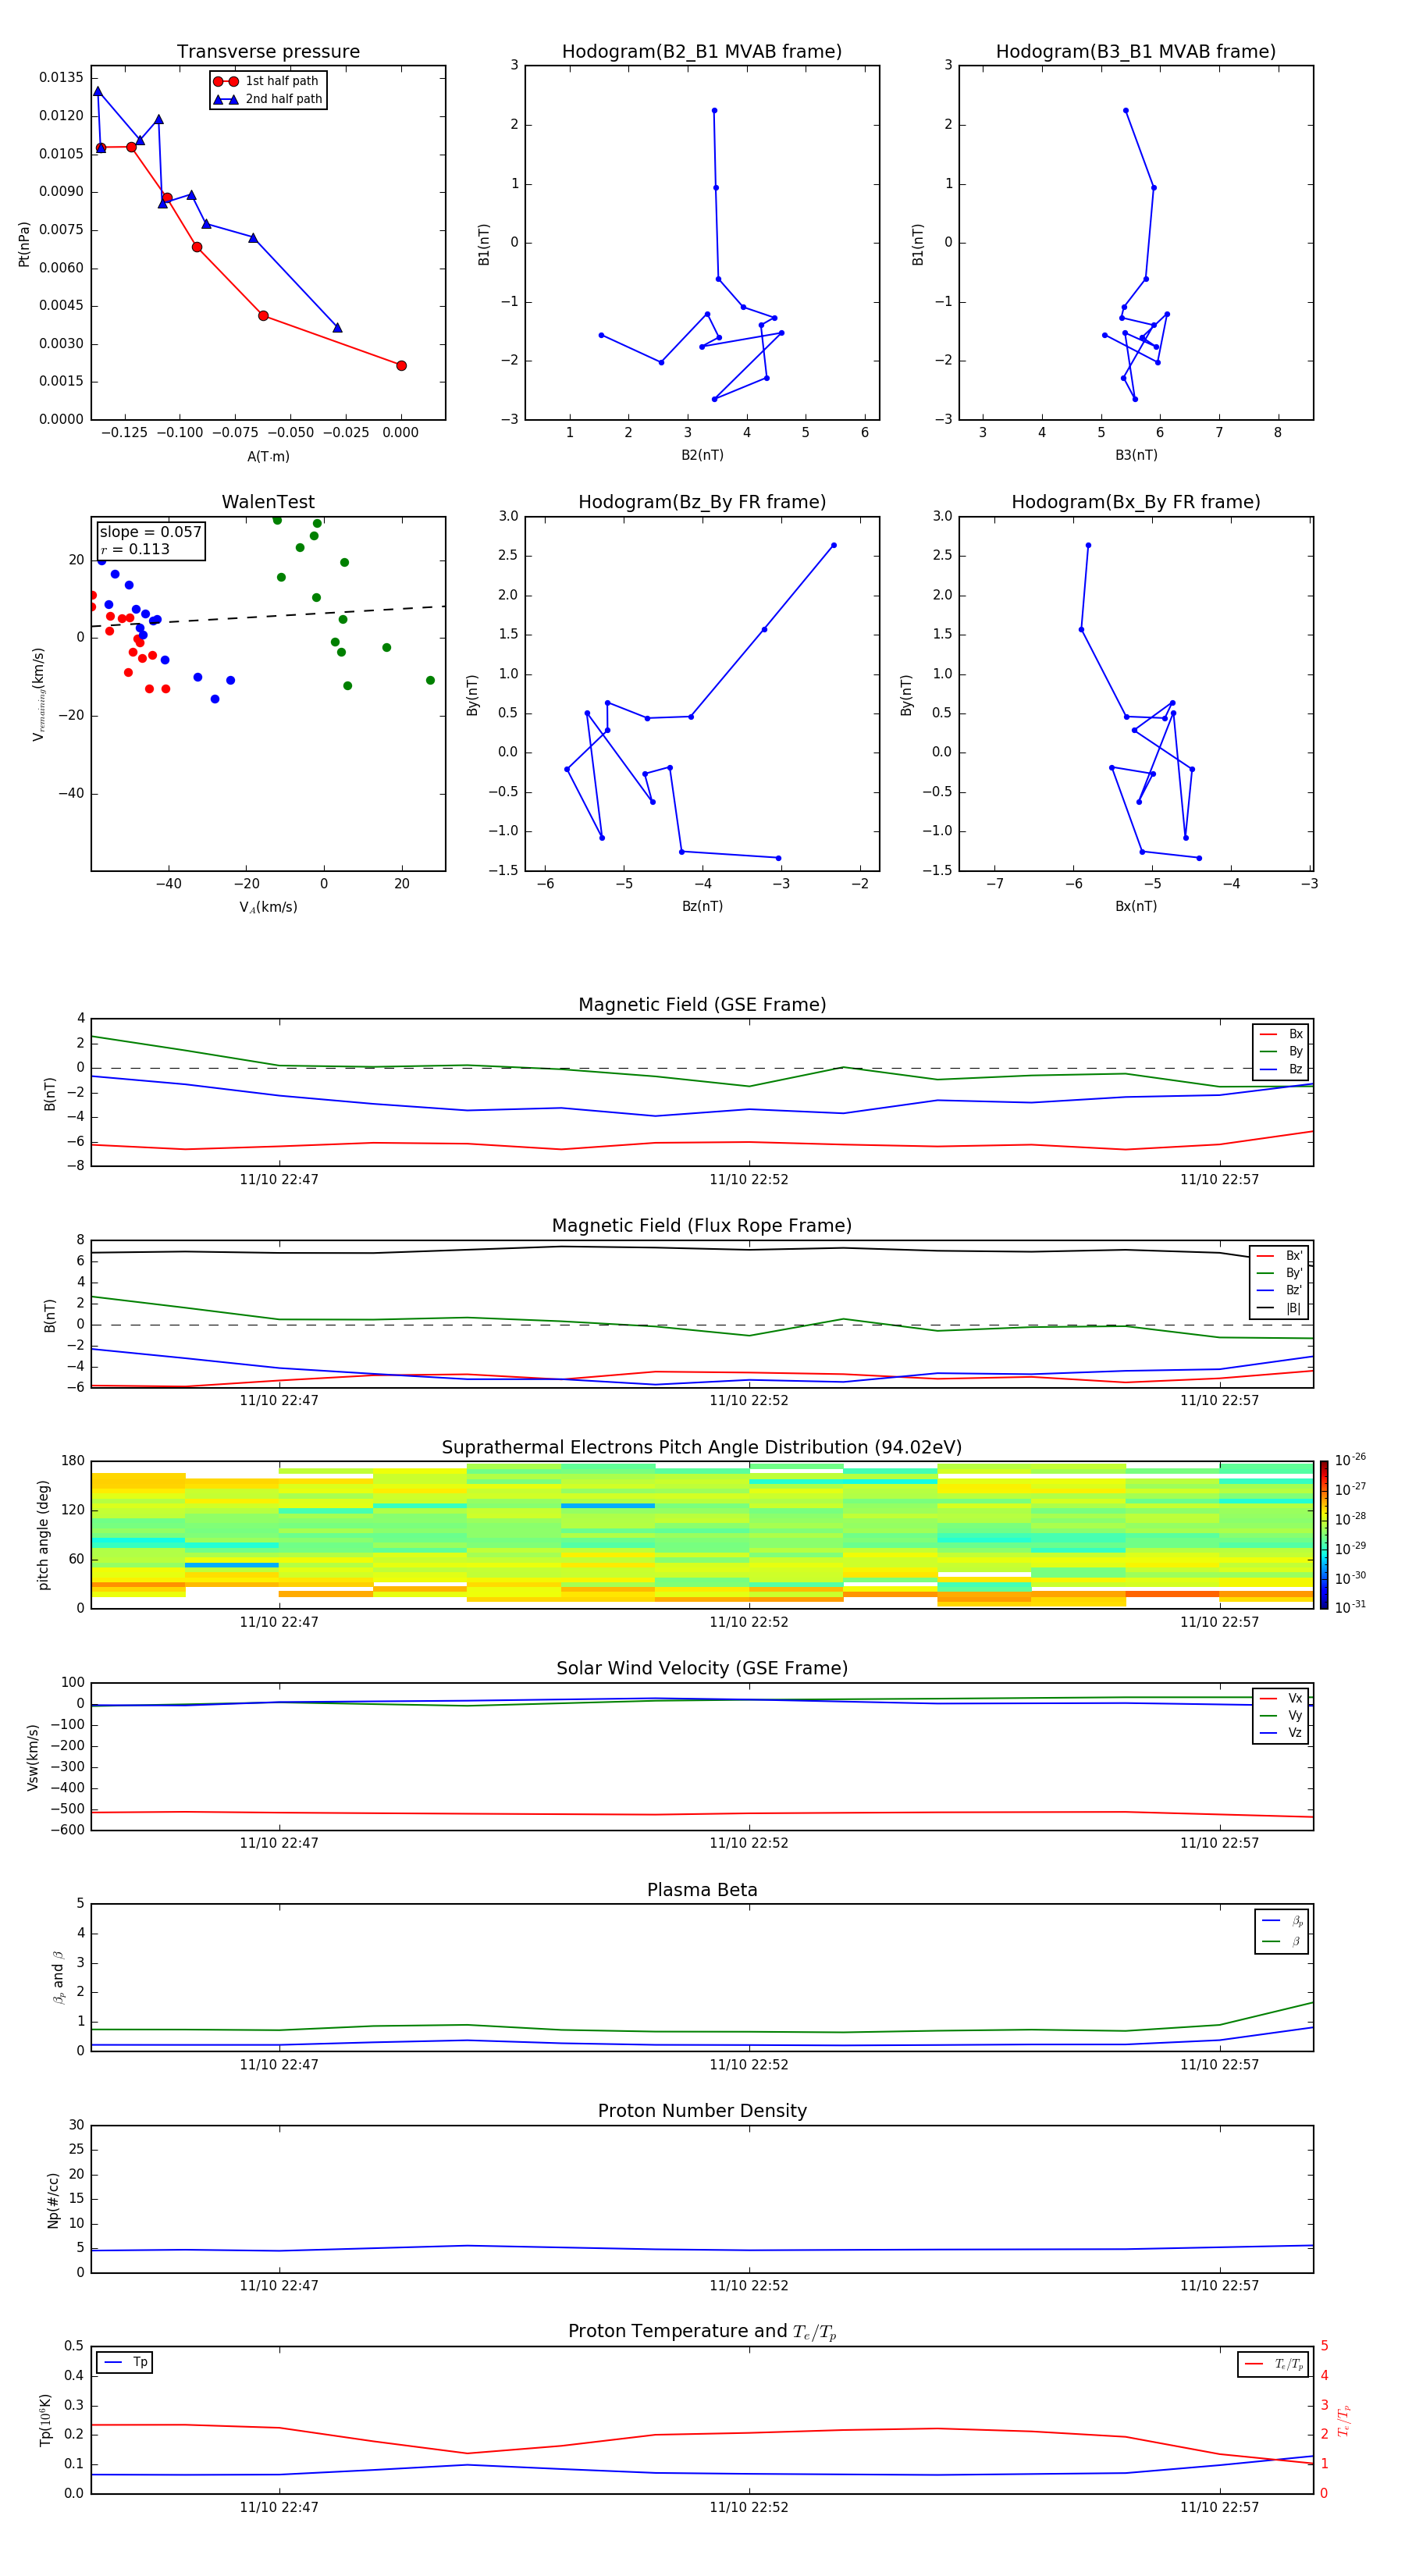
Task: Click the 'WalenTest' plot title
Action: pyautogui.click(x=268, y=502)
